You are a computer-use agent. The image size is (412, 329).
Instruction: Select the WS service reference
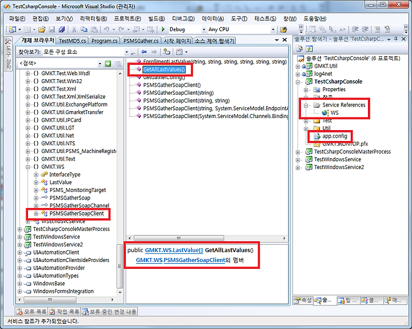tap(334, 113)
